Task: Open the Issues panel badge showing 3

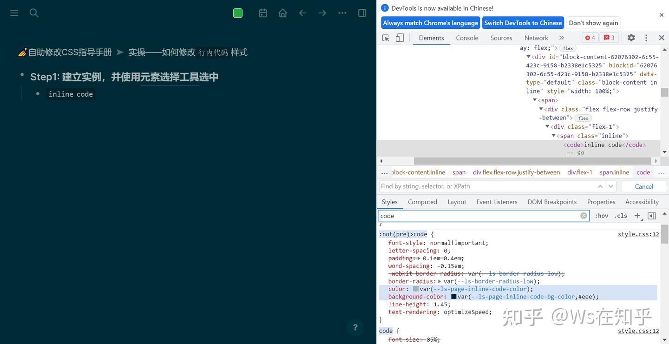Action: click(609, 38)
